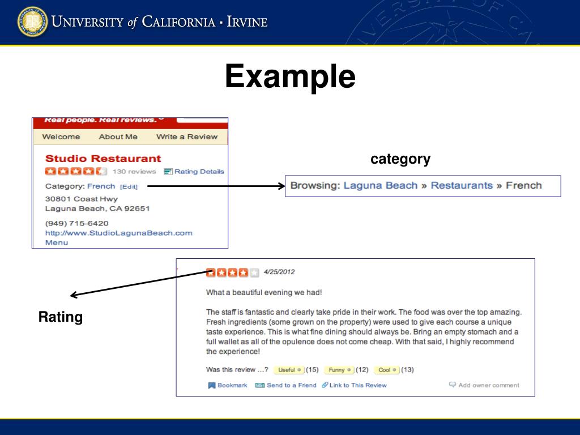Open the Rating Details link
This screenshot has width=580, height=435.
[199, 172]
